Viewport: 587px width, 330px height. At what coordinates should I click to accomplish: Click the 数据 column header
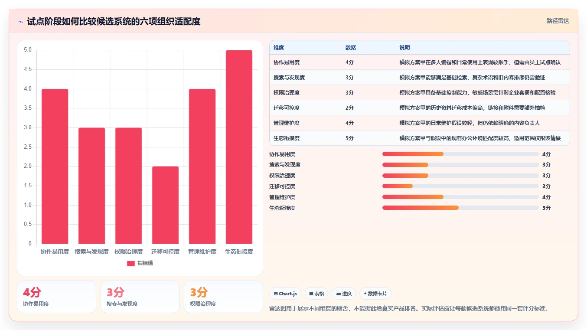351,47
